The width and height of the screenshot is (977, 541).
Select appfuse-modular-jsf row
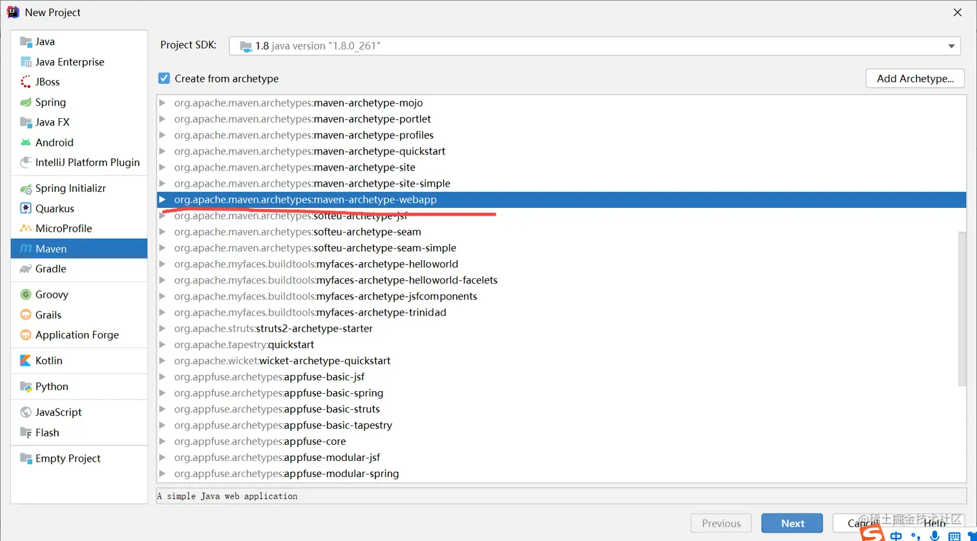point(562,458)
